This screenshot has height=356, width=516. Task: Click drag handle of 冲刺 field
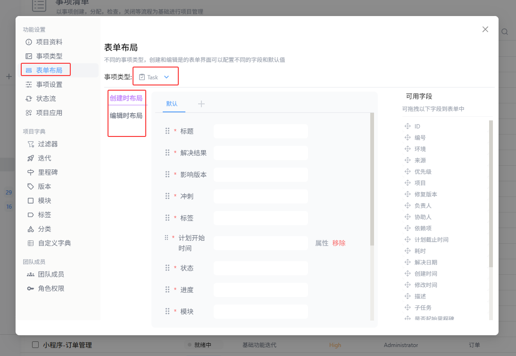[167, 196]
